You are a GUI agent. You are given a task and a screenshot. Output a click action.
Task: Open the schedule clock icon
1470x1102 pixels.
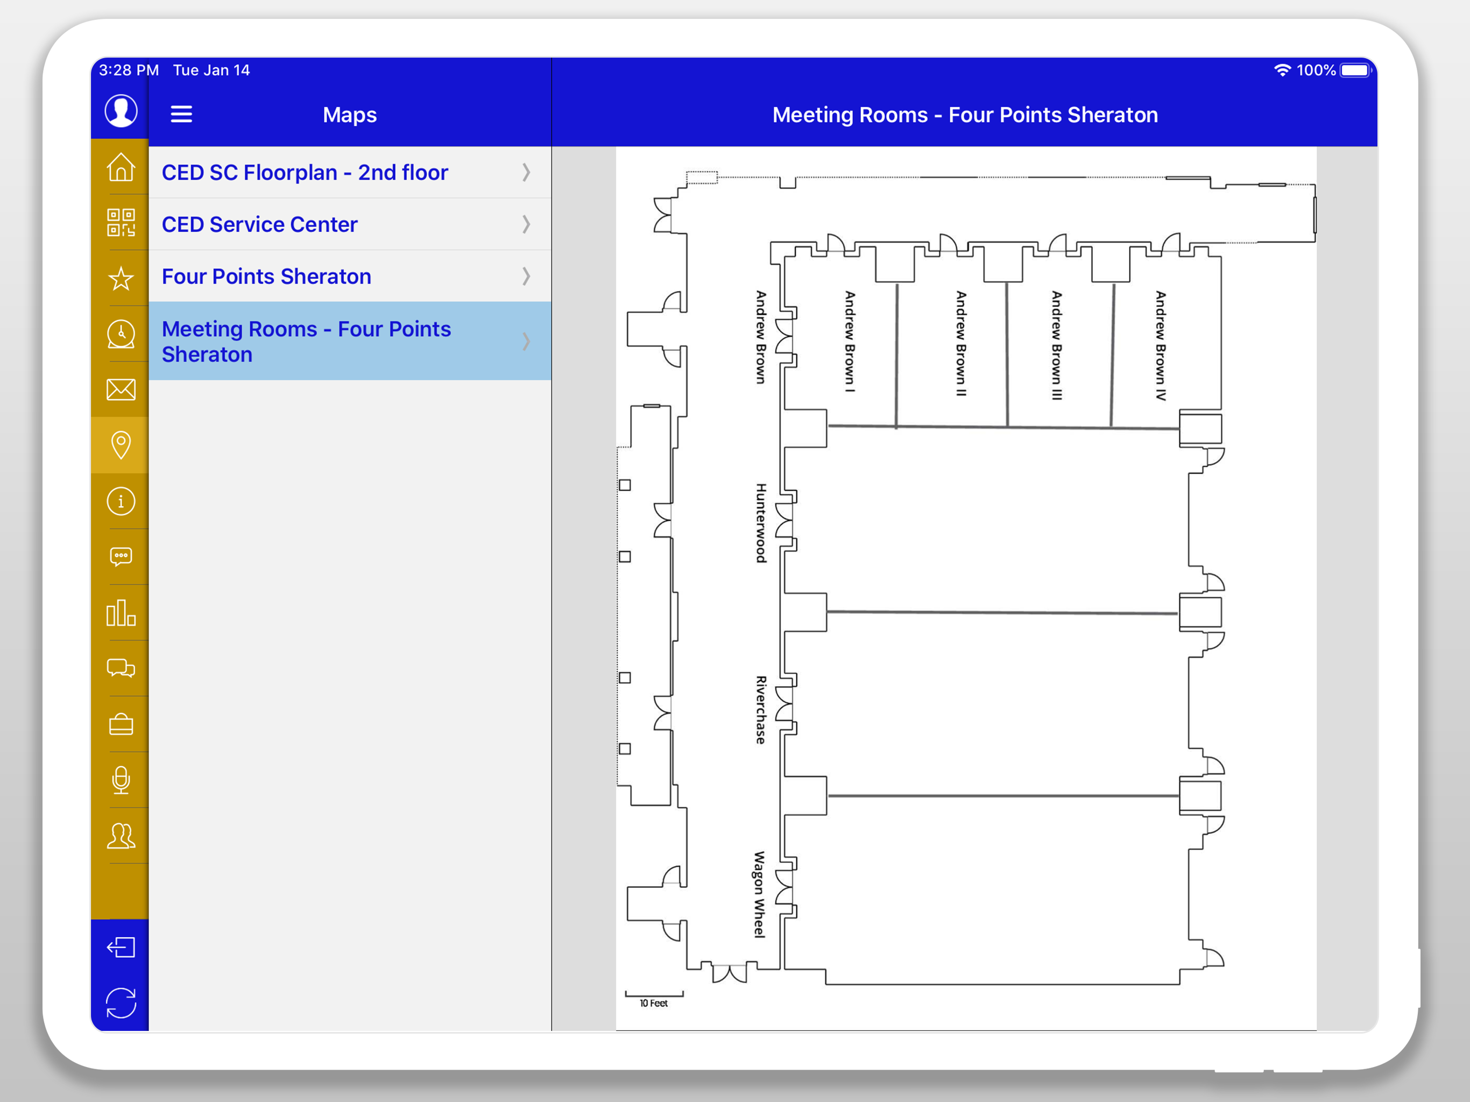click(x=121, y=334)
